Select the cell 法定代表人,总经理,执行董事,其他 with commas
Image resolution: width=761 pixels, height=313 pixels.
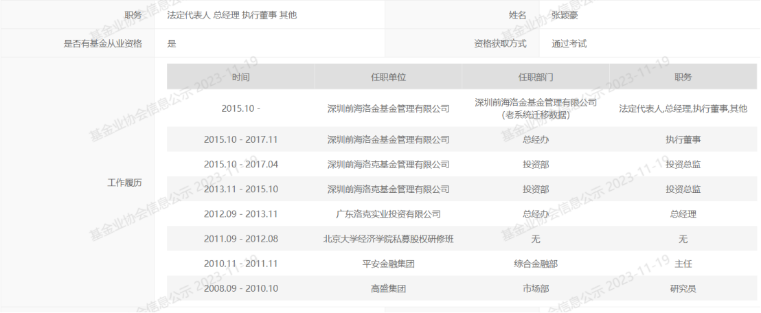tap(683, 108)
